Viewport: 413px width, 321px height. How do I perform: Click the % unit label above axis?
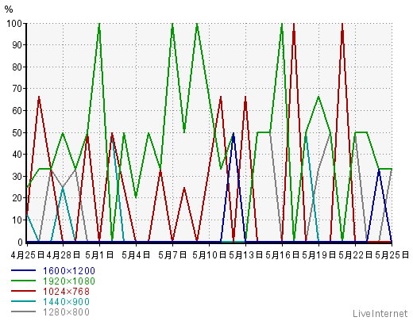coord(9,10)
